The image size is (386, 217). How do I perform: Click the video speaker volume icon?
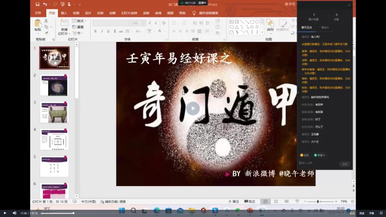(14, 213)
